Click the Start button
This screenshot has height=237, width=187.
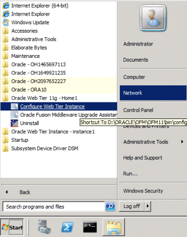pos(12,227)
